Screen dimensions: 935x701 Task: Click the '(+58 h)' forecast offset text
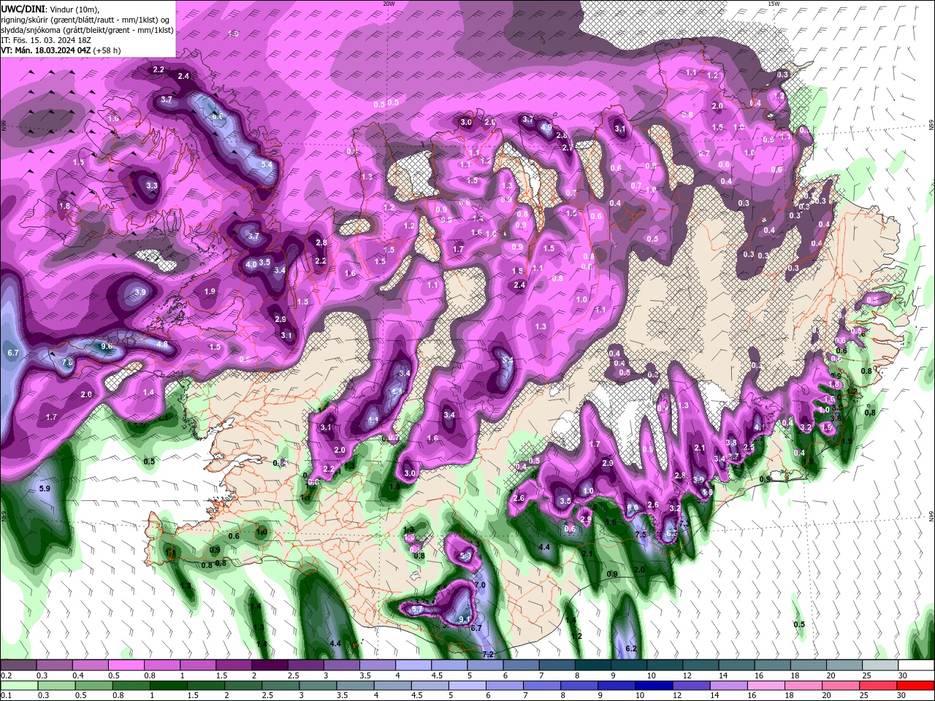pyautogui.click(x=107, y=50)
